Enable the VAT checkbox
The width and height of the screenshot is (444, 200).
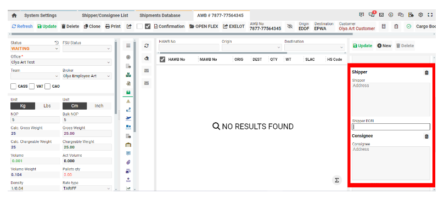pyautogui.click(x=32, y=86)
